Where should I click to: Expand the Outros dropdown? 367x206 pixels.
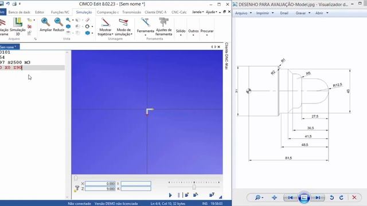tap(193, 32)
